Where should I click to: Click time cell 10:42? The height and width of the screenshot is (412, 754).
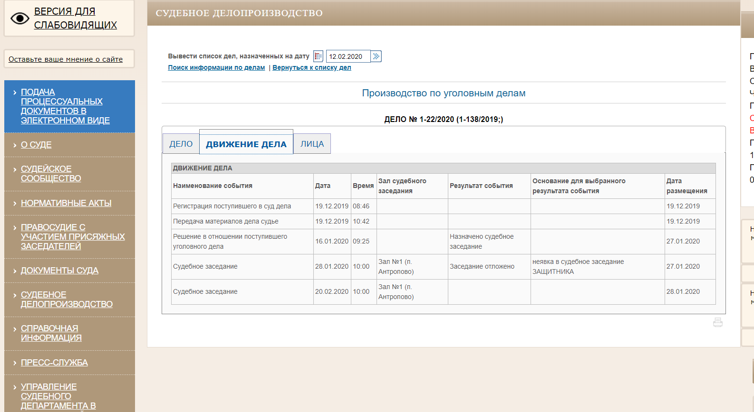coord(364,221)
